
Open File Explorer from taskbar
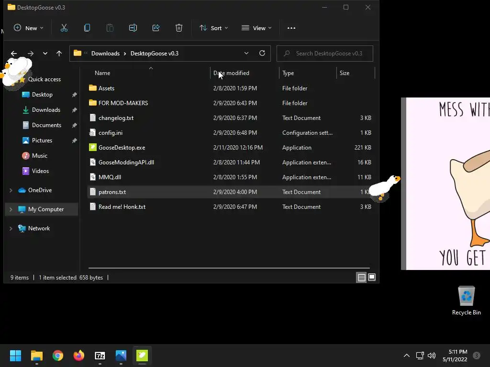pos(36,356)
